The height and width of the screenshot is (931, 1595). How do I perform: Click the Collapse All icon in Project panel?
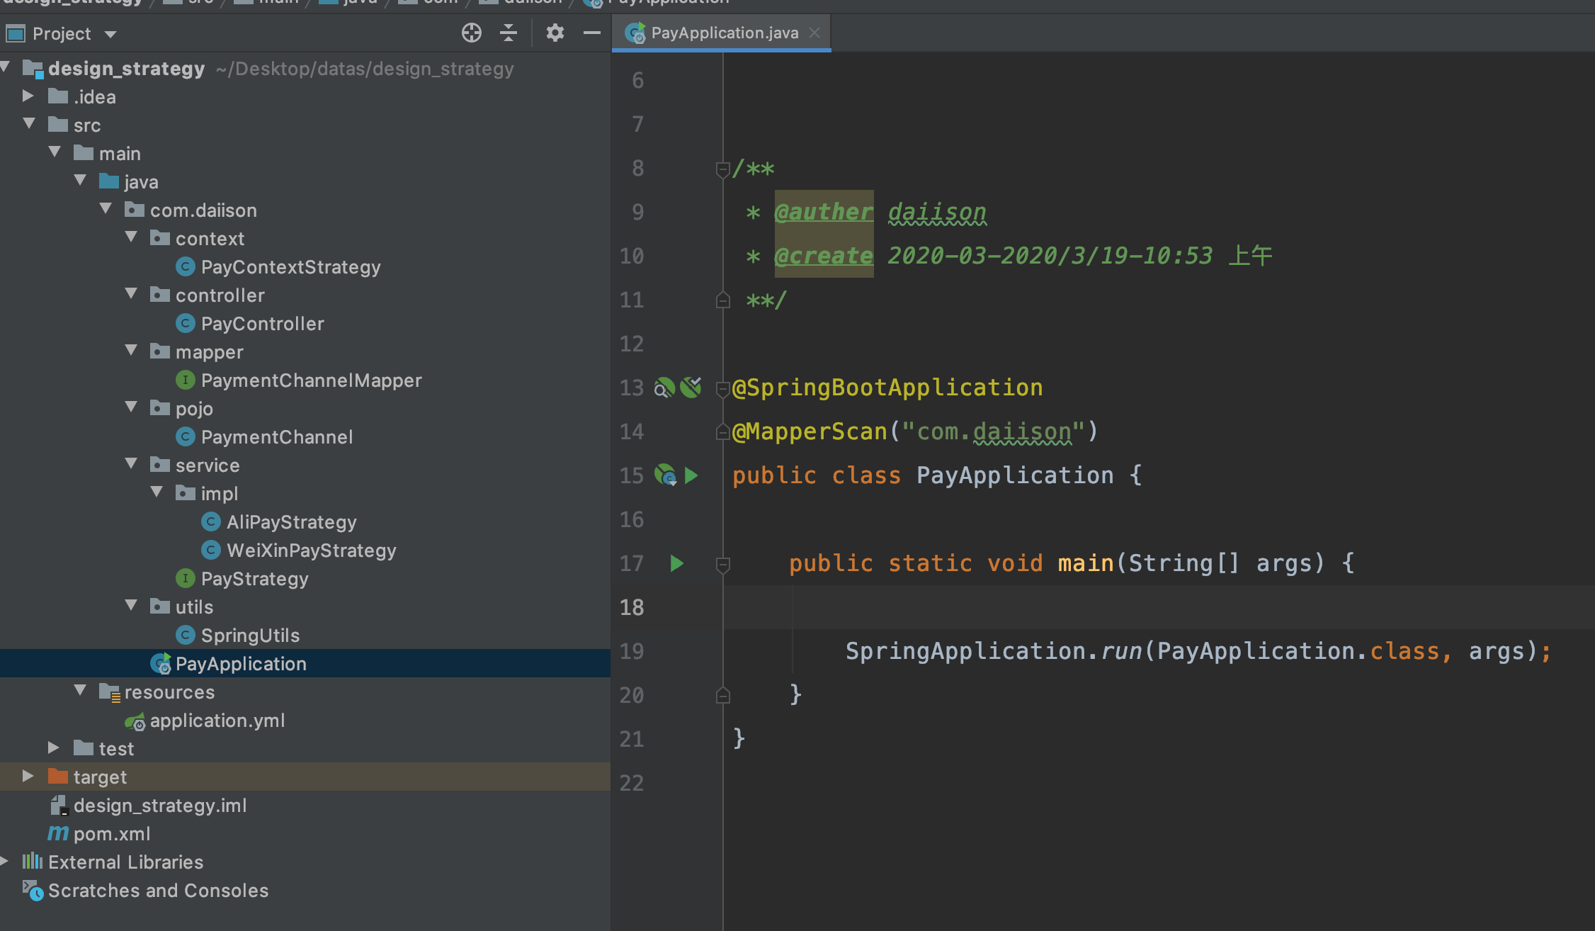pyautogui.click(x=509, y=33)
